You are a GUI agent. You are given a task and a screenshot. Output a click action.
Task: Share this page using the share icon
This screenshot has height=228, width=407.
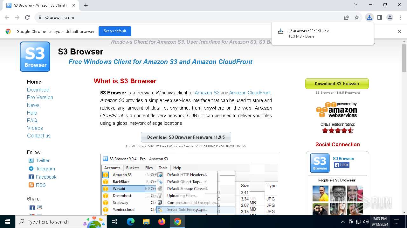(347, 17)
